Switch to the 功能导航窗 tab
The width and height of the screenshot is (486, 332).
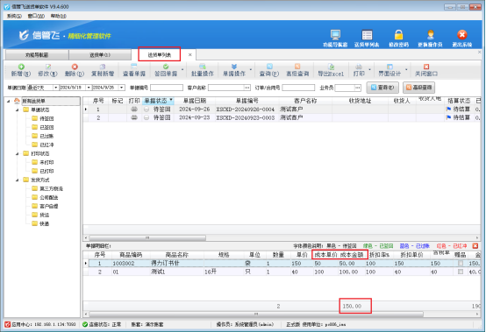pyautogui.click(x=37, y=55)
